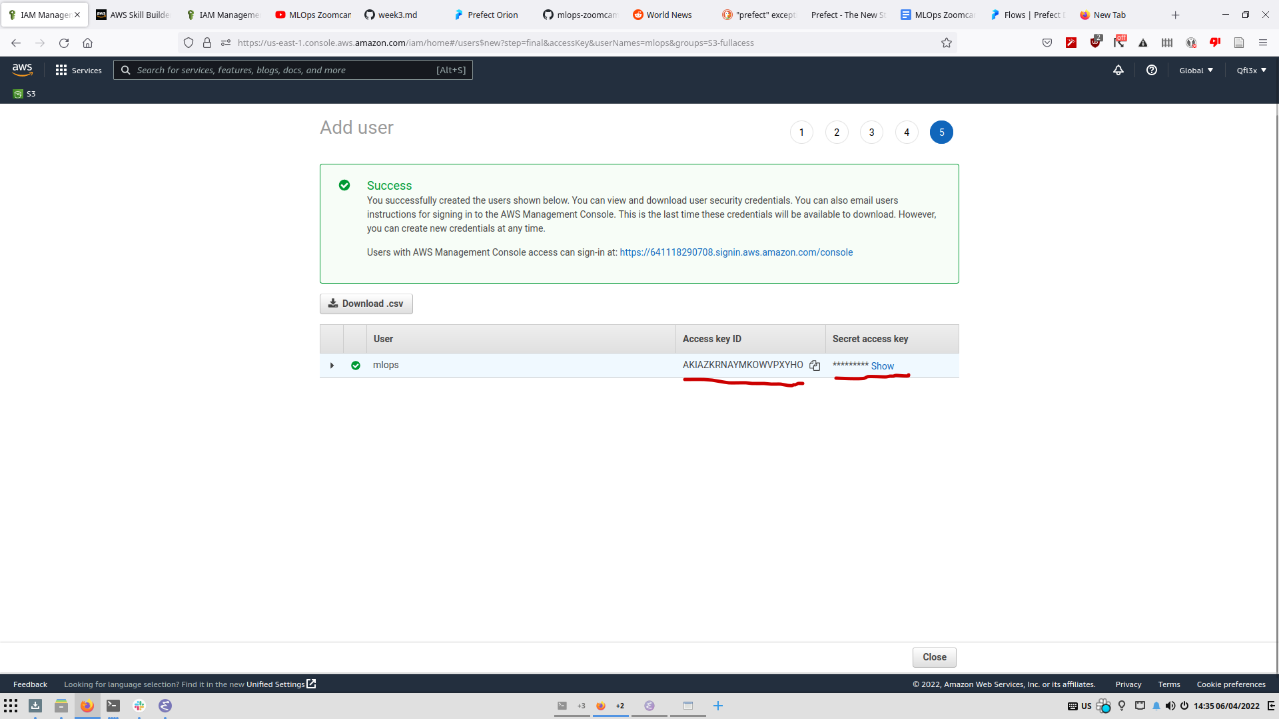Image resolution: width=1279 pixels, height=719 pixels.
Task: Go to step 4 of Add user
Action: pos(907,132)
